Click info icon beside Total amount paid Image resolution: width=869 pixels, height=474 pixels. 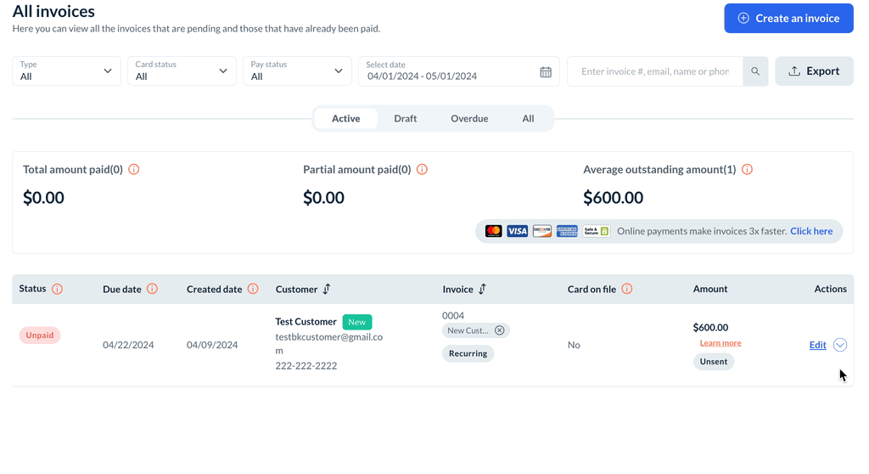(x=133, y=169)
